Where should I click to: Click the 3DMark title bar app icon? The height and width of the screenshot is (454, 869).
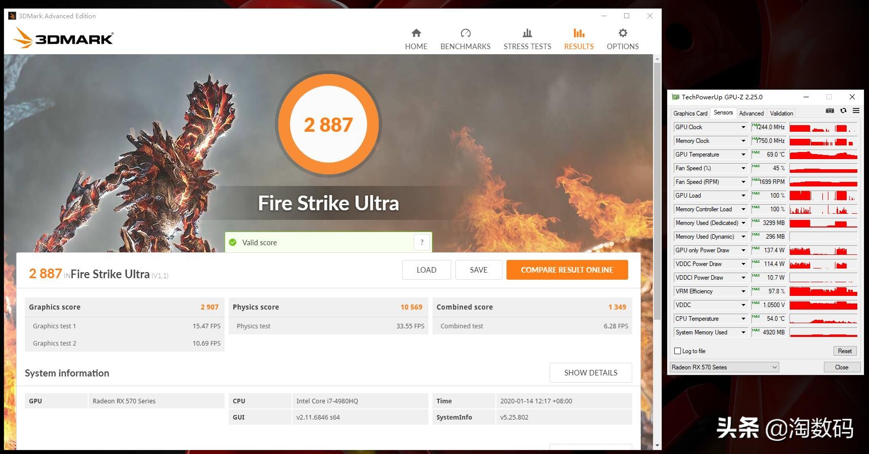[x=12, y=16]
